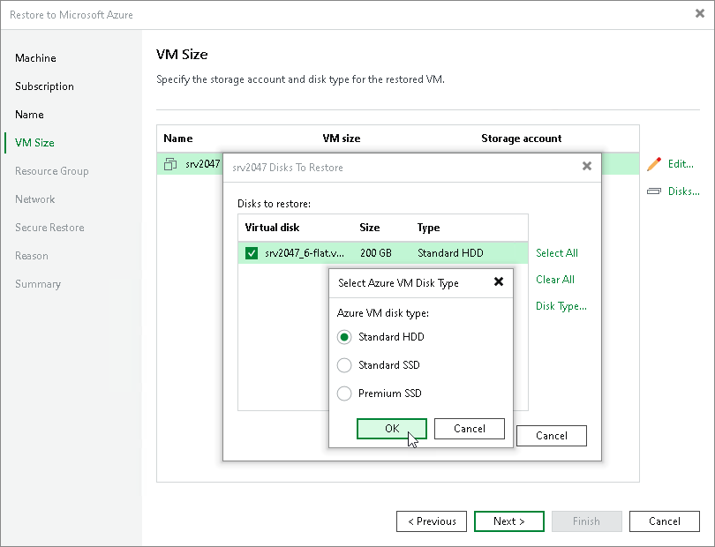This screenshot has height=547, width=715.
Task: Go to the Machine wizard step
Action: point(35,58)
